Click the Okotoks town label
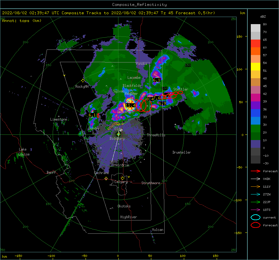Image resolution: width=279 pixels, height=260 pixels. coord(124,206)
